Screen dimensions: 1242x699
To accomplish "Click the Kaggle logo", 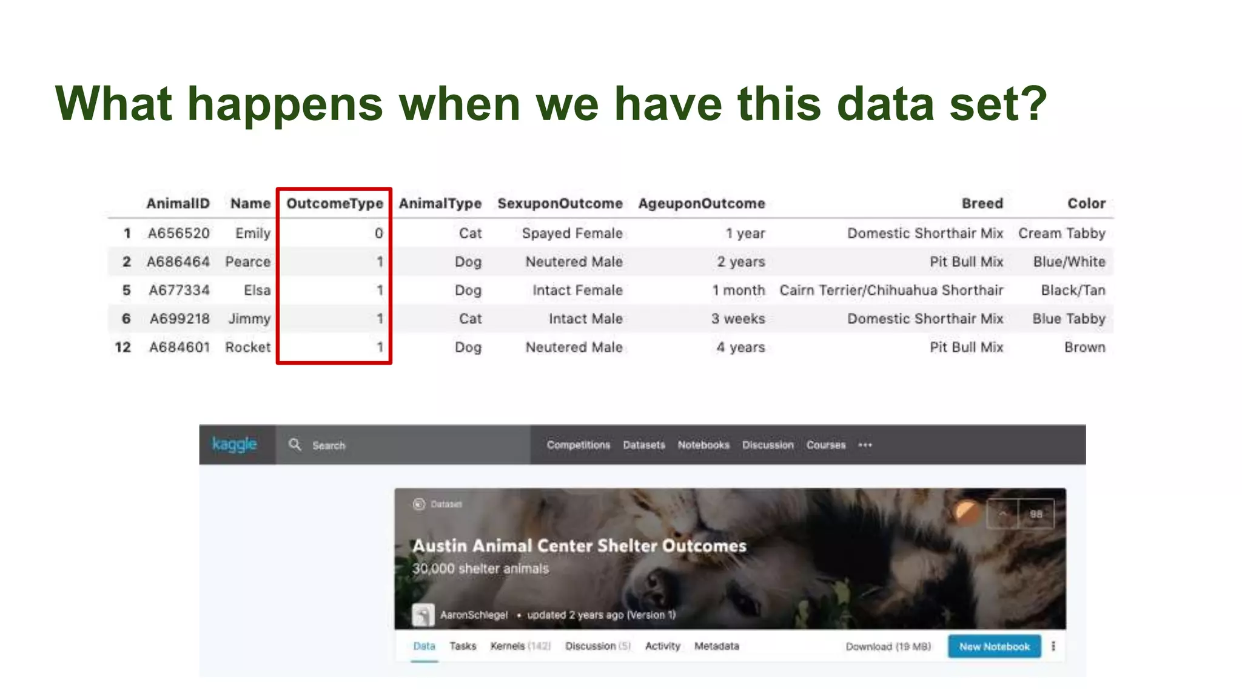I will (x=234, y=445).
